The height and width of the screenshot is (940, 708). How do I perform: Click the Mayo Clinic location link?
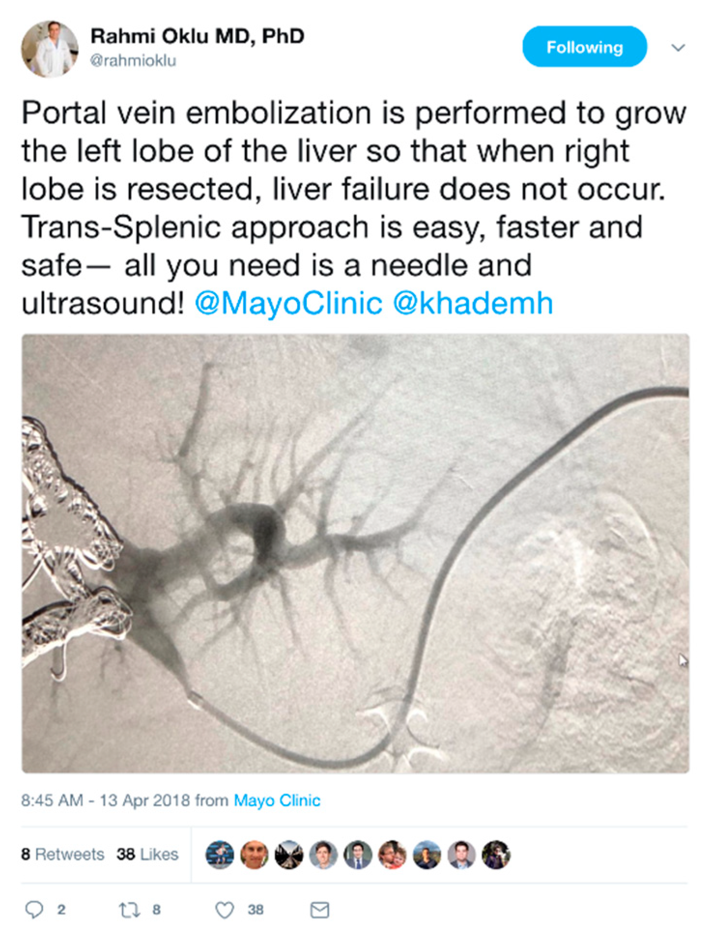(277, 800)
